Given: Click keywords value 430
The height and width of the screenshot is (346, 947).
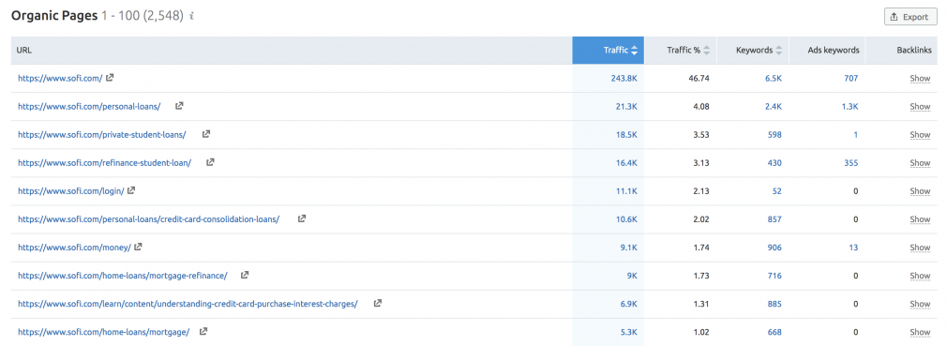Looking at the screenshot, I should 774,163.
